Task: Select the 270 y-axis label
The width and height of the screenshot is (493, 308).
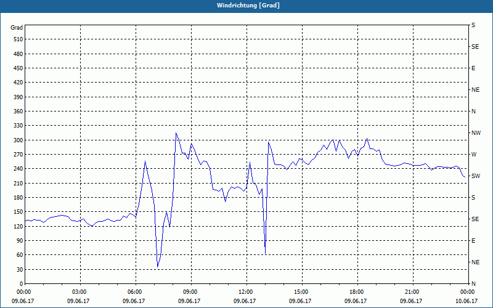Action: pos(18,155)
